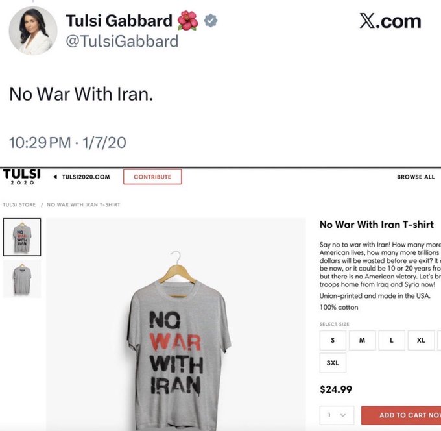Choose size L
This screenshot has width=441, height=431.
pos(392,340)
